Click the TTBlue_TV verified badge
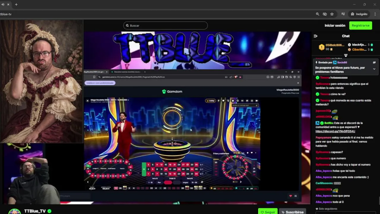380x214 pixels. (50, 211)
